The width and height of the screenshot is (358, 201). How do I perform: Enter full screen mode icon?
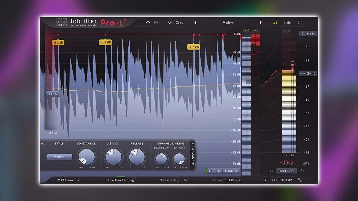300,23
